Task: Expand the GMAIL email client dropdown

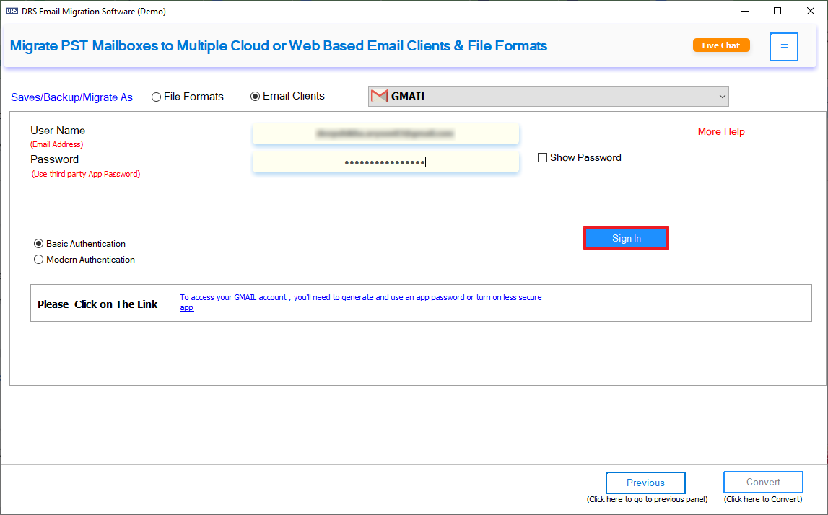Action: tap(722, 96)
